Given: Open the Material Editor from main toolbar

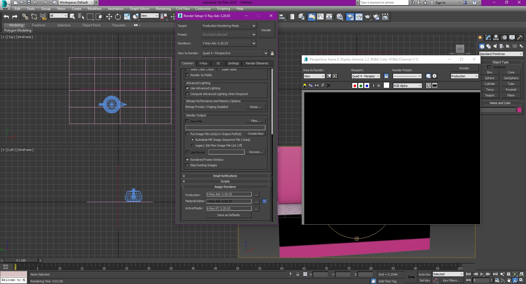Looking at the screenshot, I should 340,17.
